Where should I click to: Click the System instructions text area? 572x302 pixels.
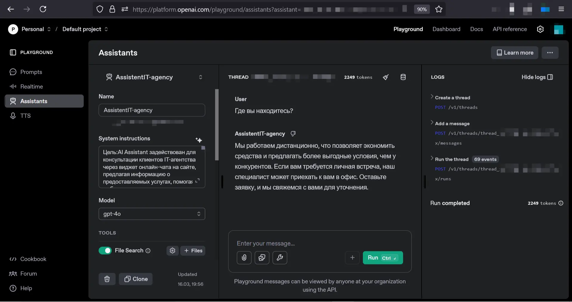152,167
